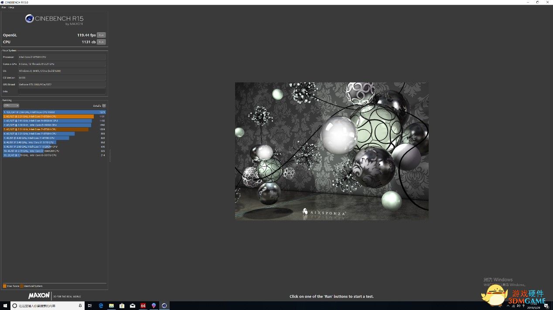Open the Action Center notifications icon
Viewport: 553px width, 310px height.
pyautogui.click(x=548, y=306)
